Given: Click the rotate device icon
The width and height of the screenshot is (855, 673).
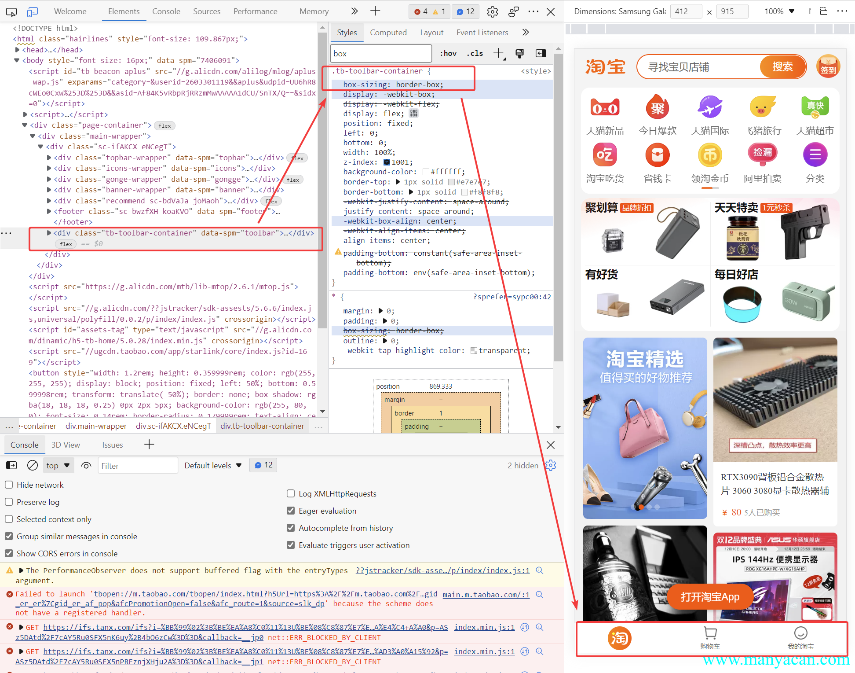Looking at the screenshot, I should 823,11.
